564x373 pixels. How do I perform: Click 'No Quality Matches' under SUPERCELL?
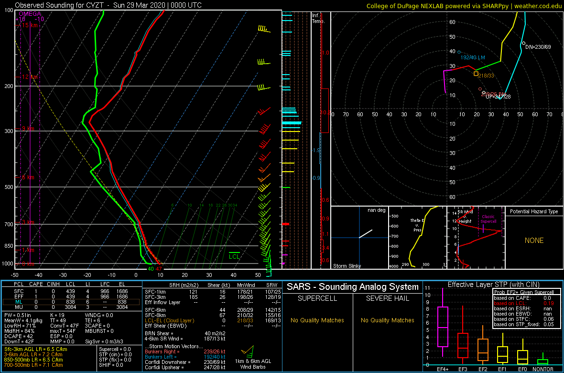tap(317, 320)
